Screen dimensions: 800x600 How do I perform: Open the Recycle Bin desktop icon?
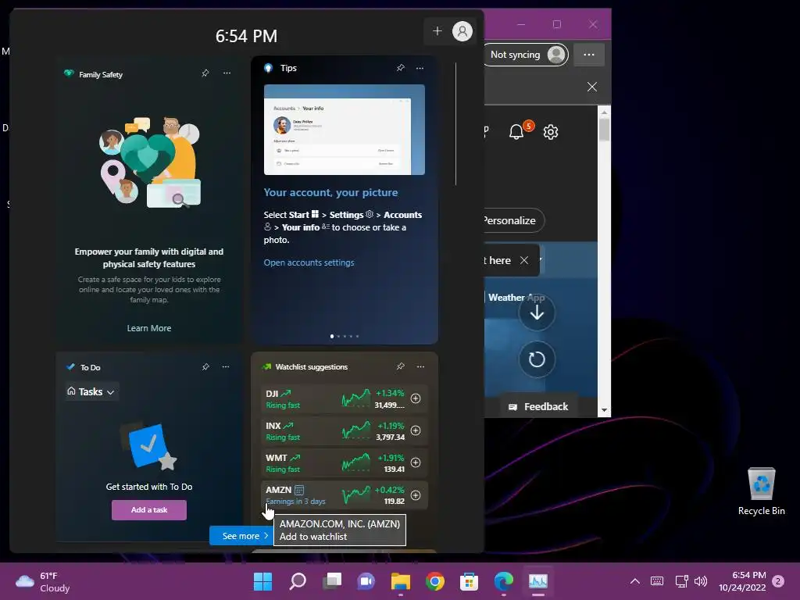(761, 492)
